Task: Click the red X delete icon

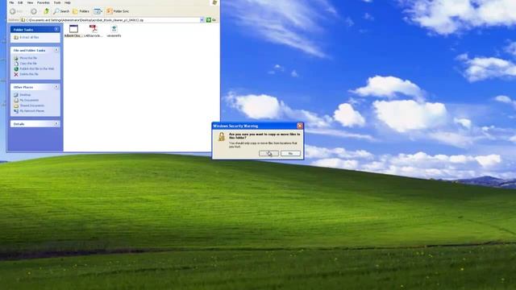Action: click(16, 74)
